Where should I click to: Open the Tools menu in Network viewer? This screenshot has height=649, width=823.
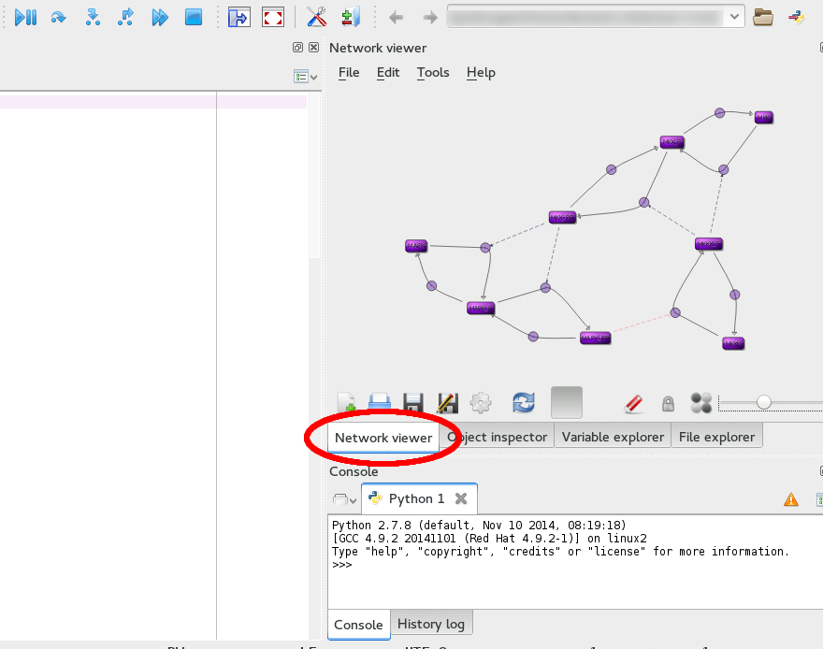tap(432, 72)
